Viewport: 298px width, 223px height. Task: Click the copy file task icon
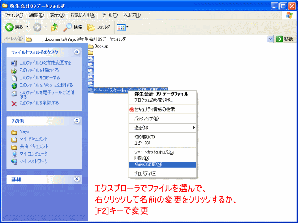pos(14,78)
